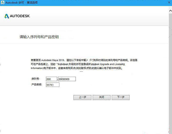Click the Autodesk icon in the title bar
This screenshot has width=172, height=134.
tap(2, 2)
